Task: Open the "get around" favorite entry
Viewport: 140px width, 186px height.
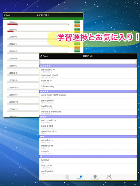Action: [88, 70]
